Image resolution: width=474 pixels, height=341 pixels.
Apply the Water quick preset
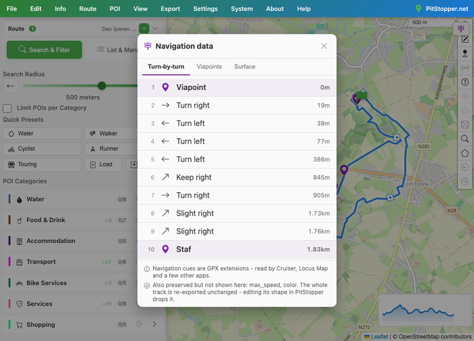(42, 133)
